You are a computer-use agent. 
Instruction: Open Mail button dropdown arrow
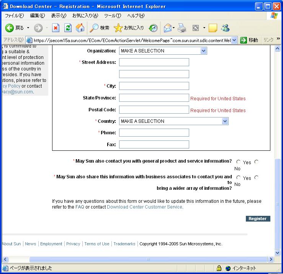coord(173,28)
